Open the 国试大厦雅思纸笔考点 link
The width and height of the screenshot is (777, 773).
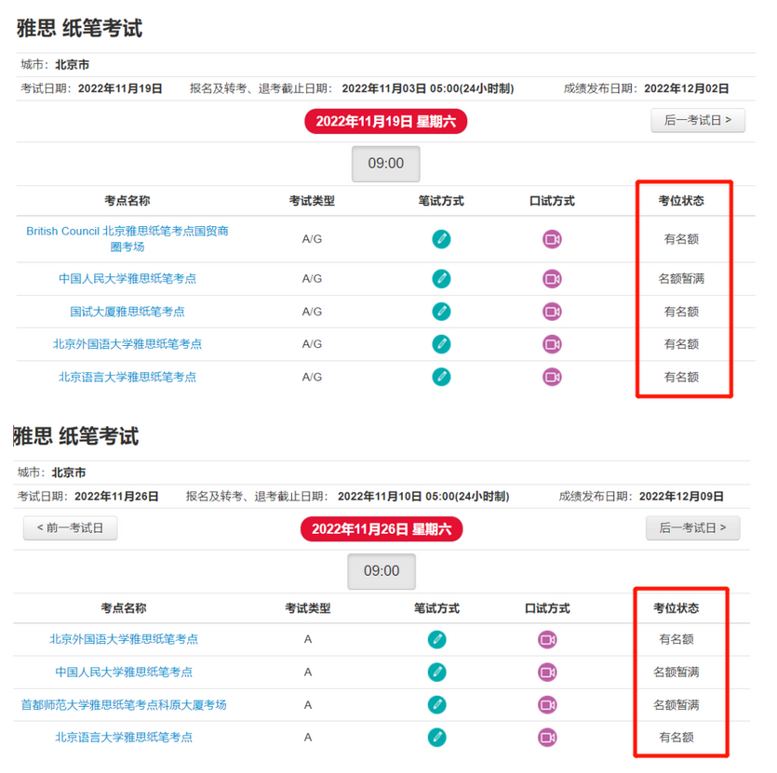pyautogui.click(x=128, y=312)
